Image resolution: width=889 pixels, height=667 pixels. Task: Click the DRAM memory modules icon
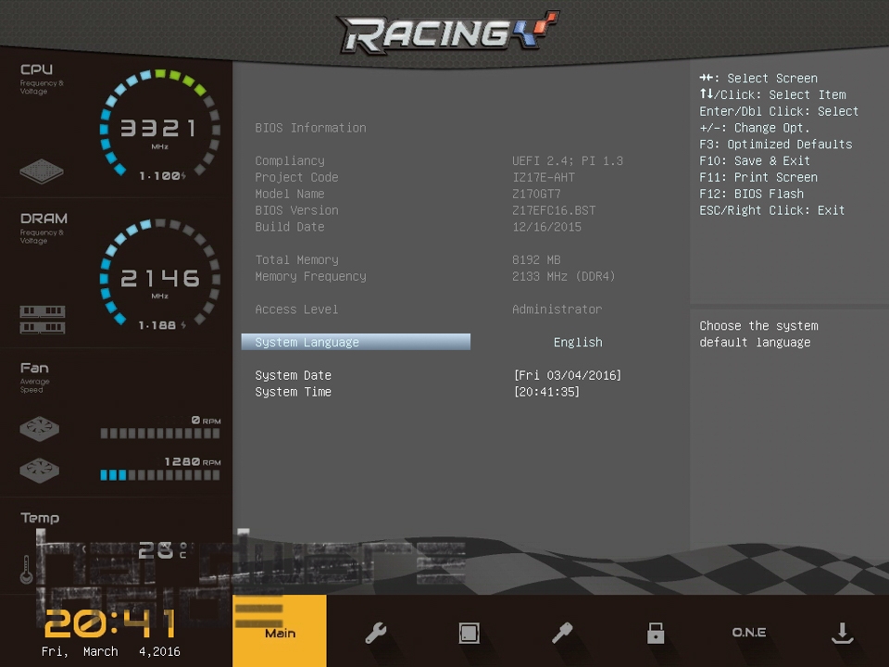43,320
